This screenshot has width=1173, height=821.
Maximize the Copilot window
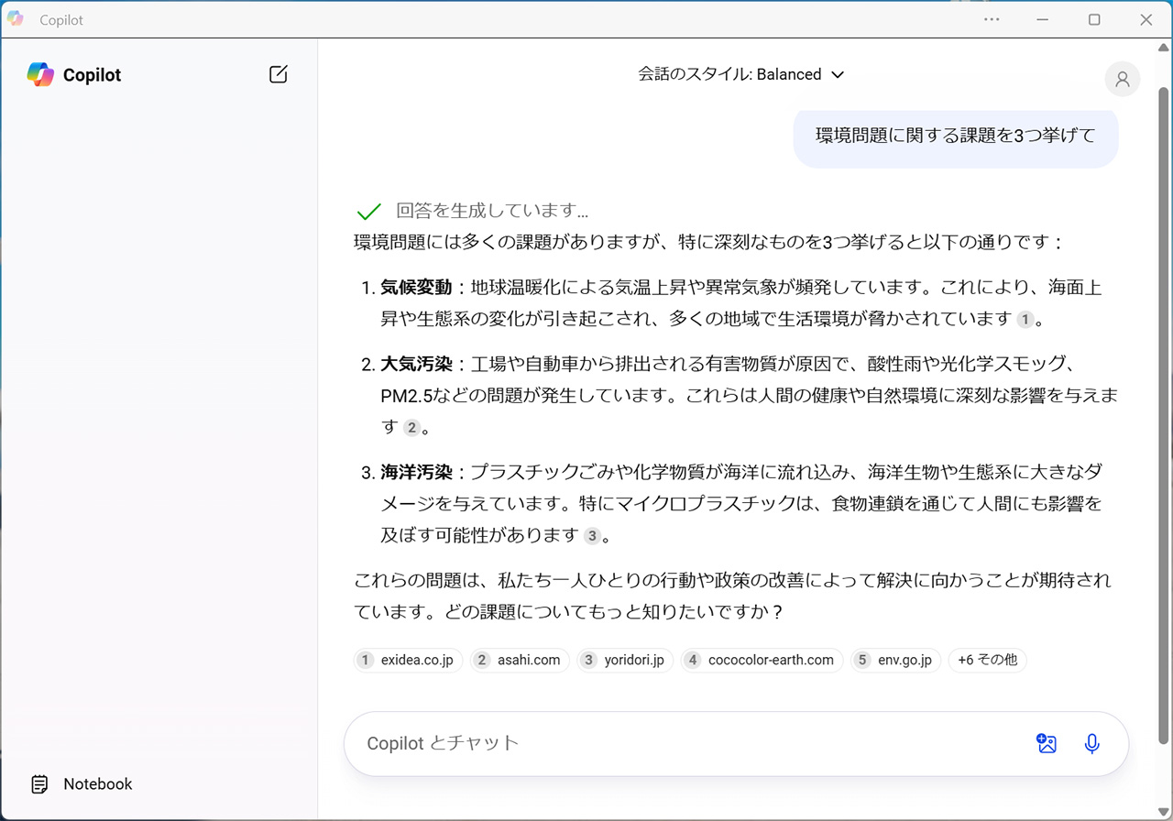point(1094,19)
